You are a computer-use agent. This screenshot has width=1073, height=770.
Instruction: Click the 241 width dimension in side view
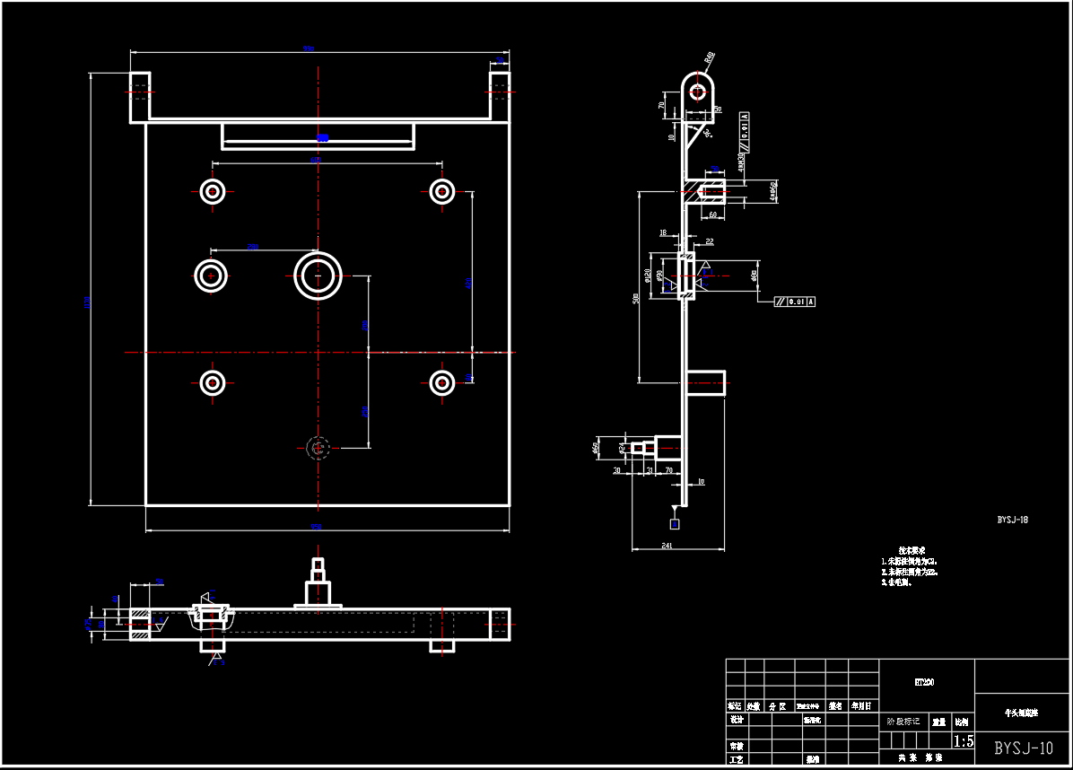[667, 545]
